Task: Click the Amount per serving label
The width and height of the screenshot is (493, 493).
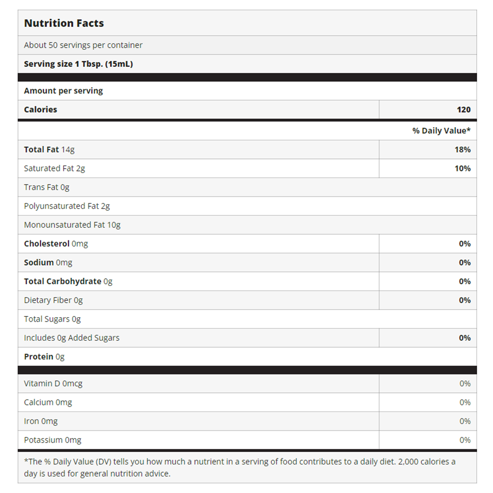Action: pos(64,91)
